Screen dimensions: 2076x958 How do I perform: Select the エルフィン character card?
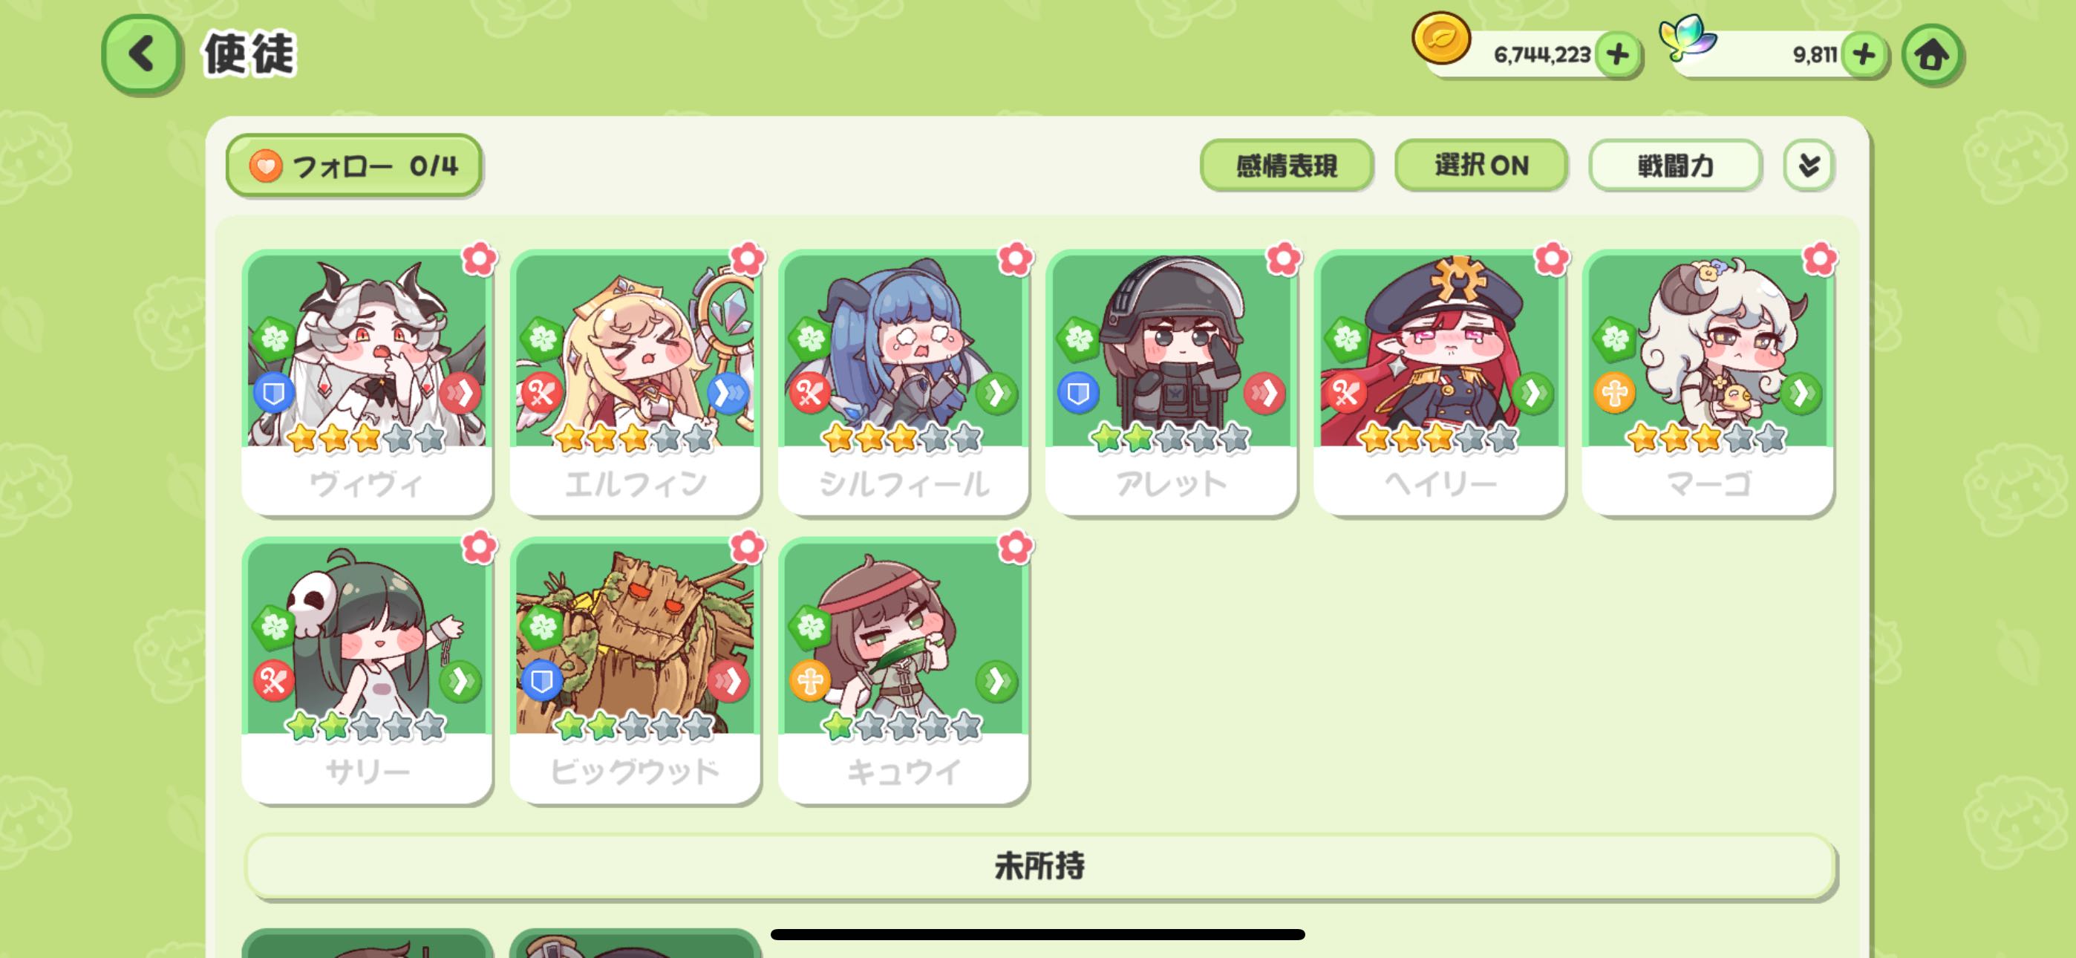(x=635, y=382)
